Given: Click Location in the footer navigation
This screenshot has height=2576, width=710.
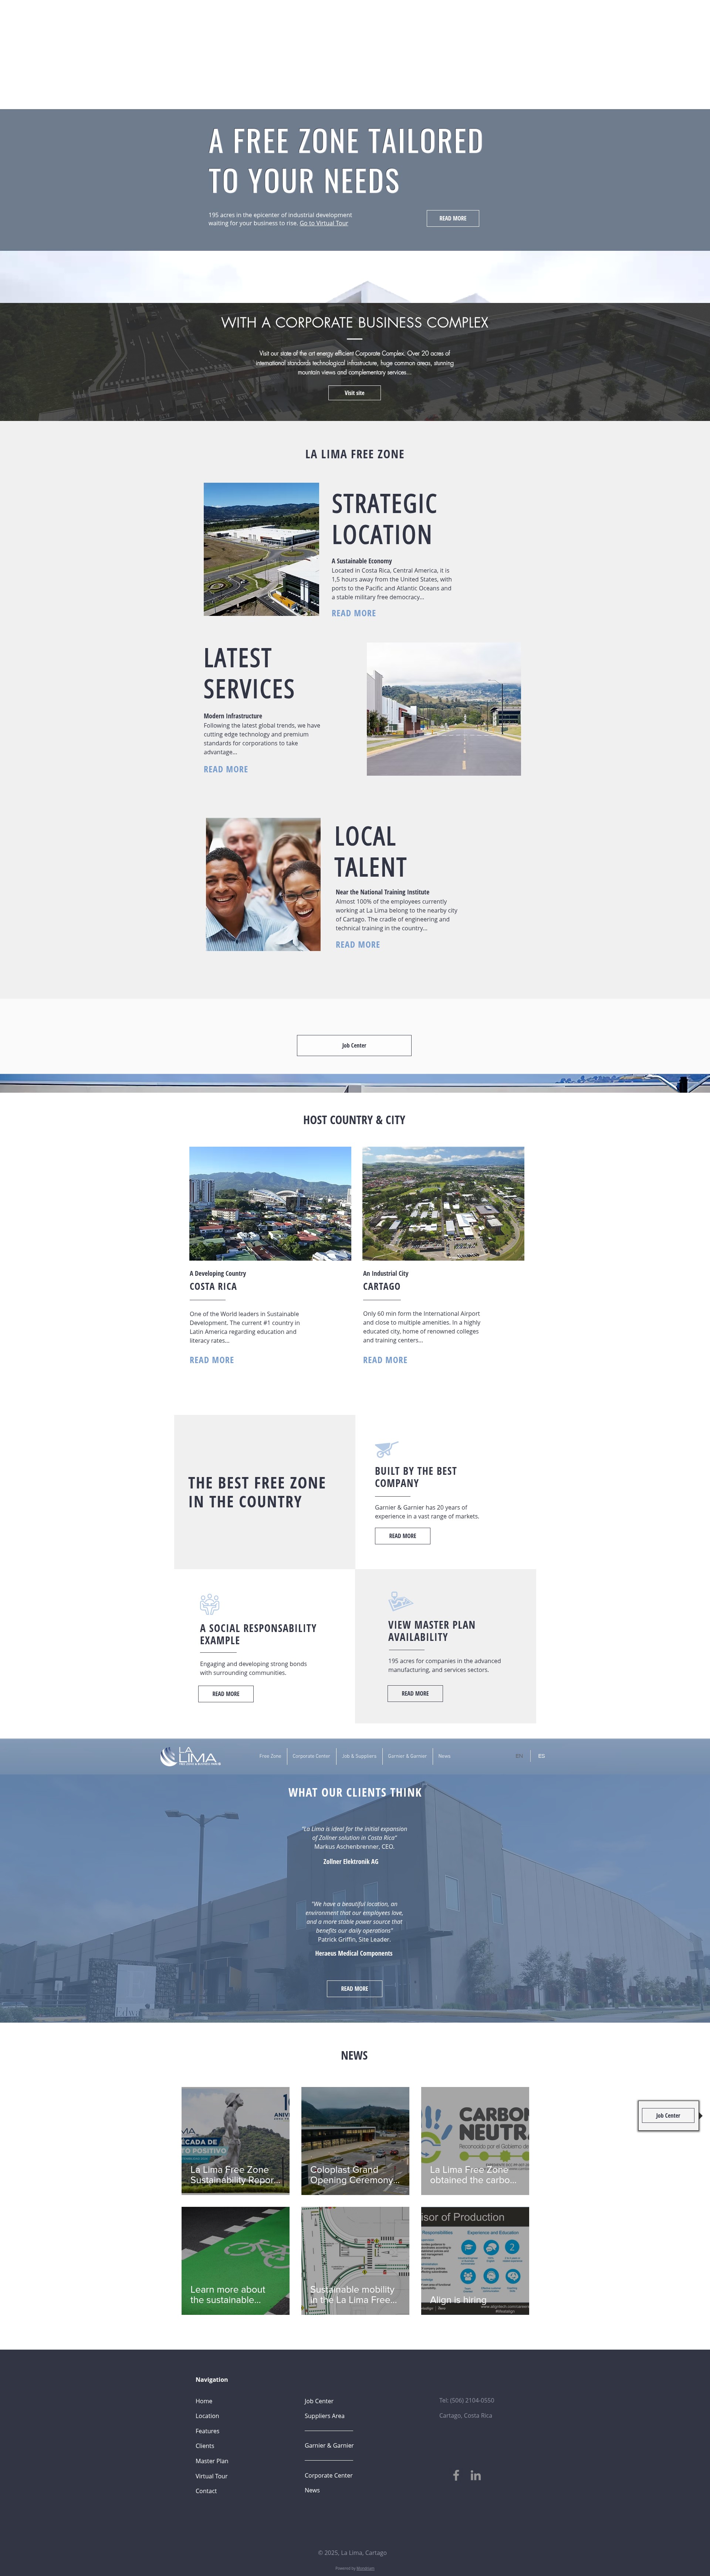Looking at the screenshot, I should 207,2415.
